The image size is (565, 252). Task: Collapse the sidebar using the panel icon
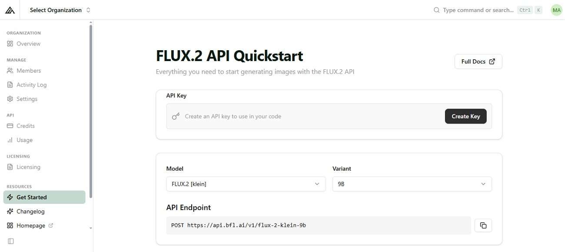(10, 241)
